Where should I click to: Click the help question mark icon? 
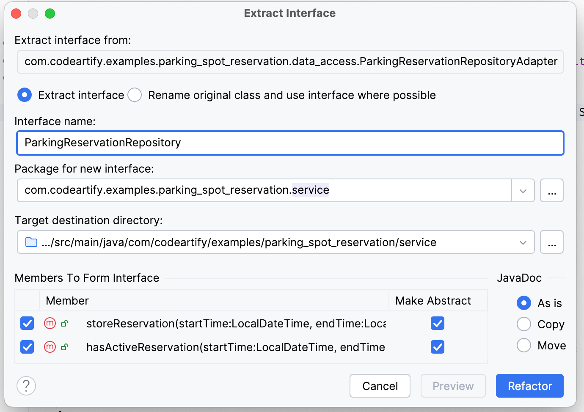click(26, 386)
